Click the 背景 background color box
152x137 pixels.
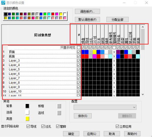click(27, 106)
